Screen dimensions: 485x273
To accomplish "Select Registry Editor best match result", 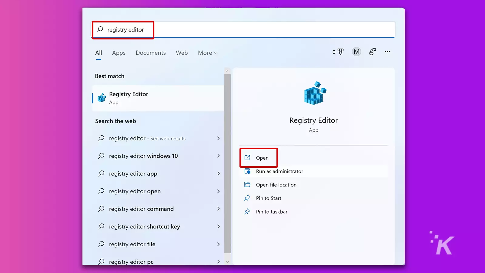I will (158, 98).
